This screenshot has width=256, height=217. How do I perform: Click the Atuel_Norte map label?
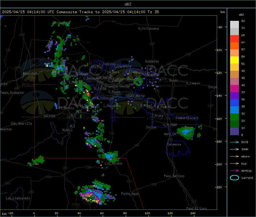pos(135,96)
